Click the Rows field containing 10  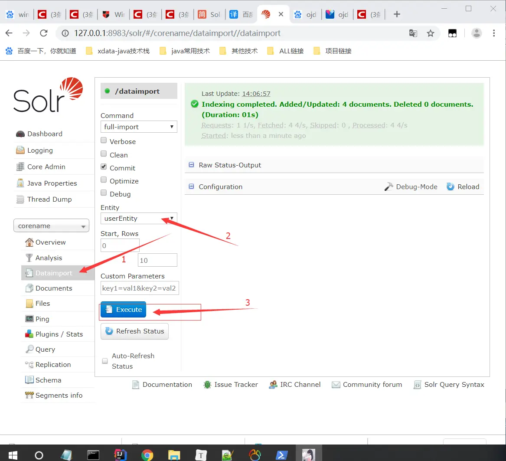[157, 260]
